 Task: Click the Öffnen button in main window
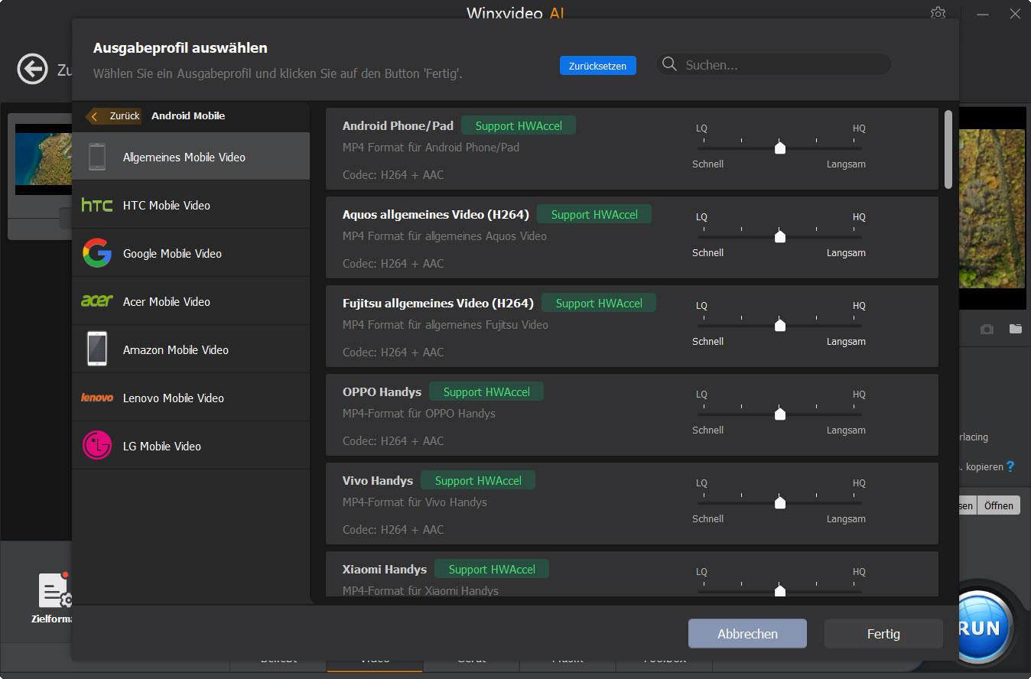coord(998,505)
